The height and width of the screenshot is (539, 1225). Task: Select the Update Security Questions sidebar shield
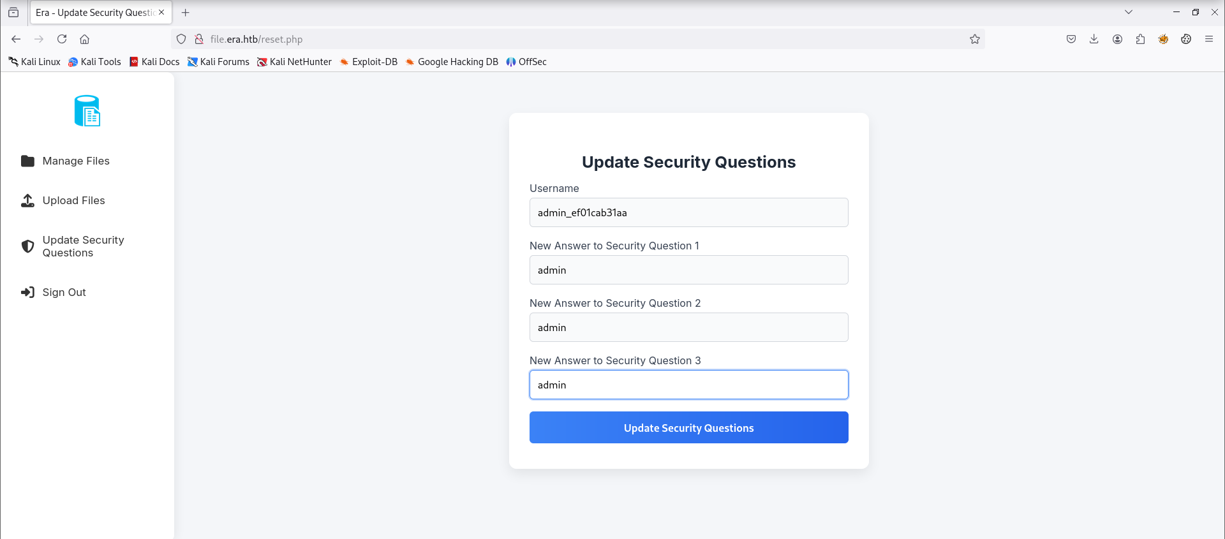27,246
